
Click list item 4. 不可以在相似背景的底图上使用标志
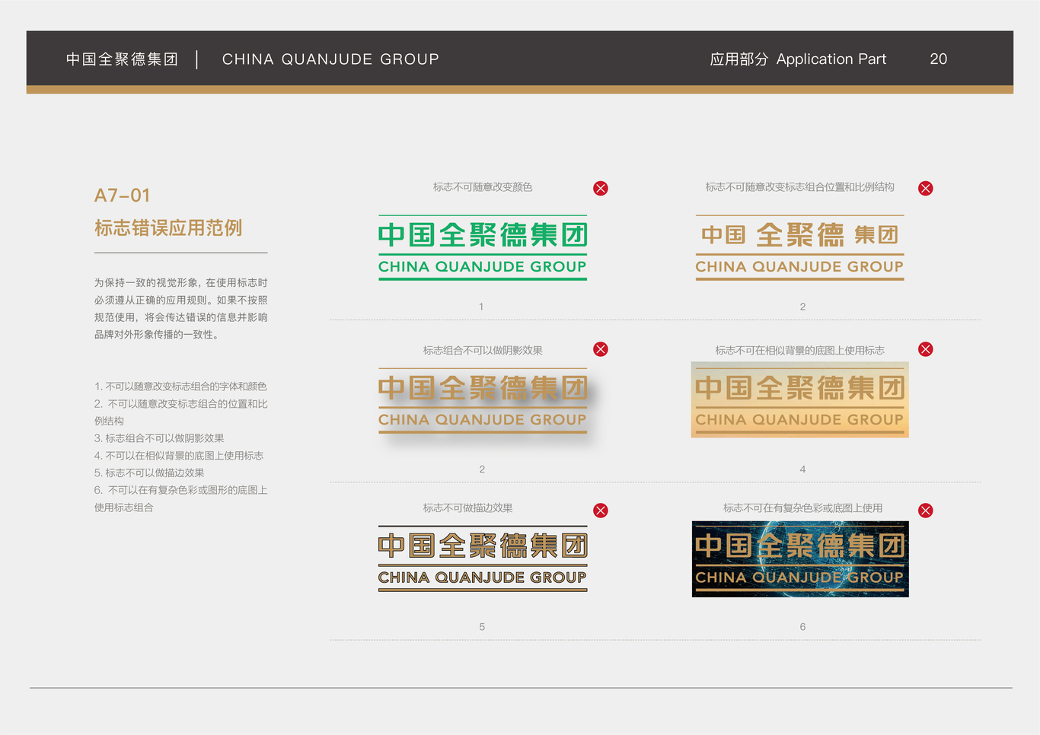tap(179, 456)
